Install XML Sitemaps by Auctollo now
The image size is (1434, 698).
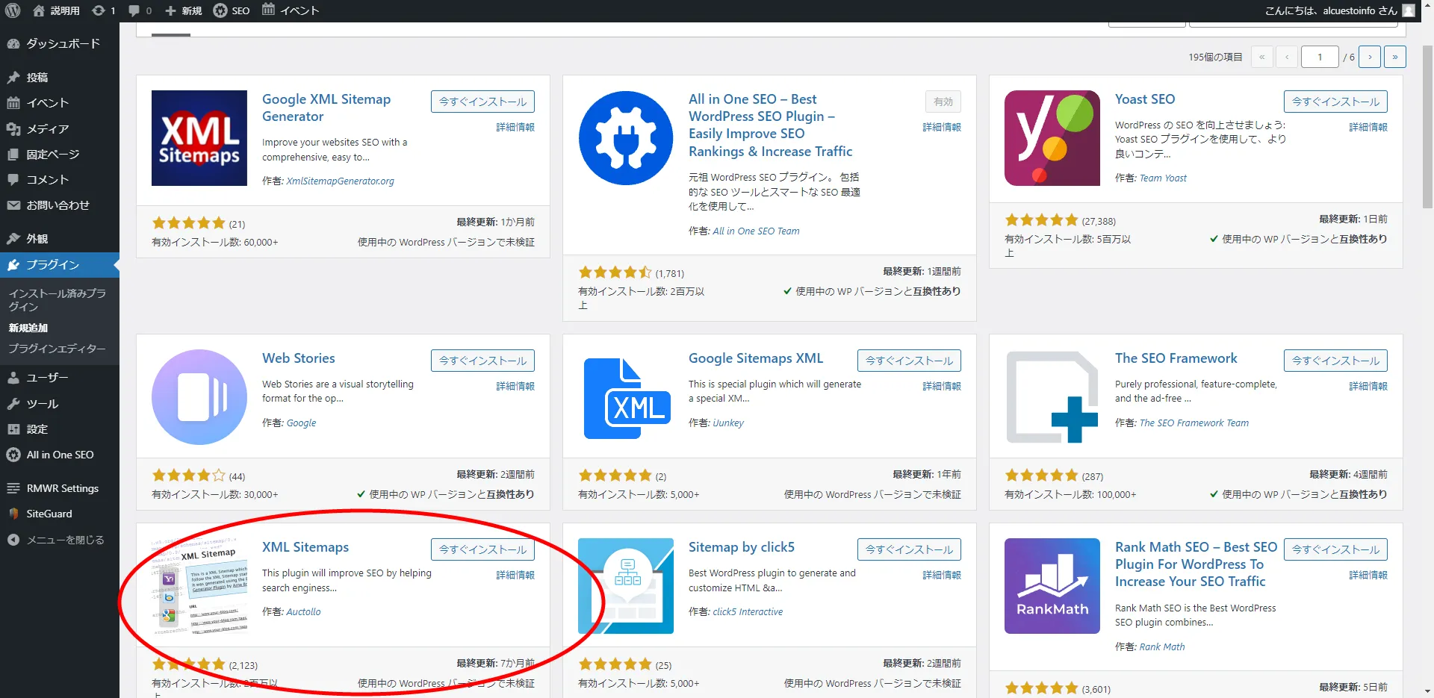point(482,549)
